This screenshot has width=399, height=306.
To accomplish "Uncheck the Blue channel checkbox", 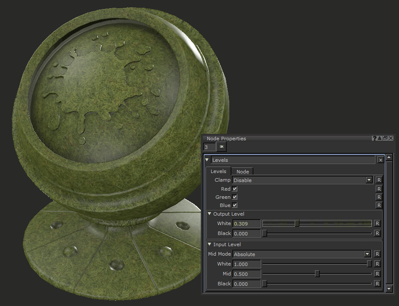I will point(235,205).
